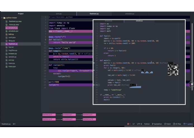
Task: Click the port=7000 line in editor
Action: pos(54,82)
